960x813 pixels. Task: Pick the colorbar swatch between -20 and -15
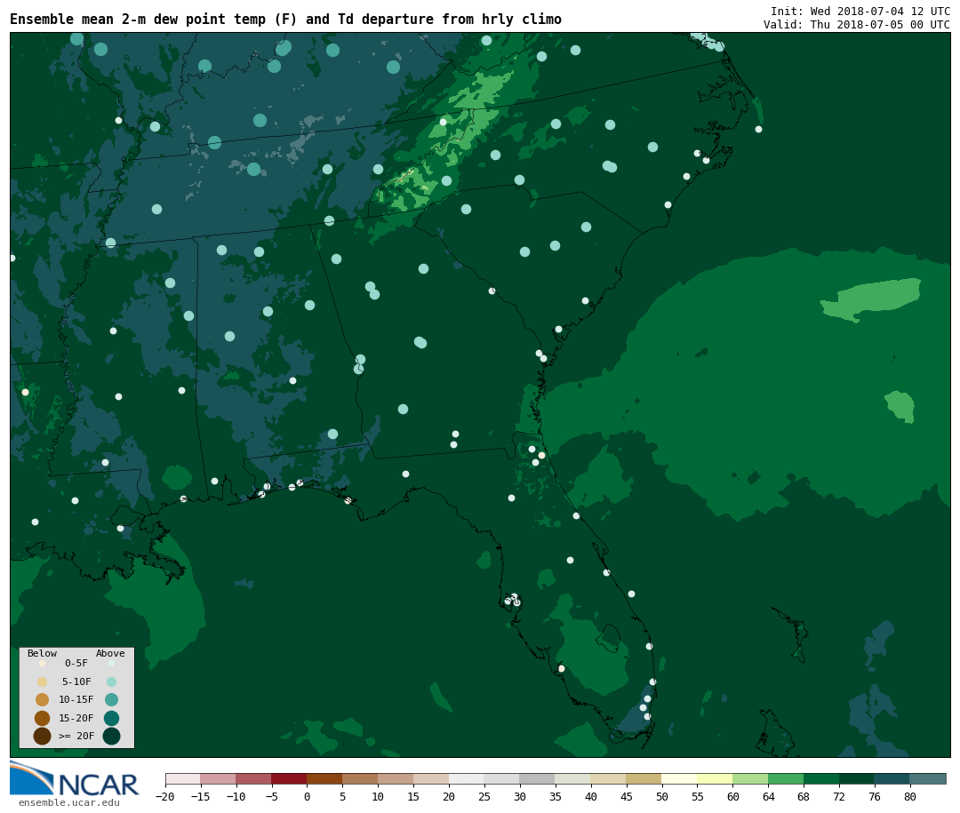tap(183, 778)
